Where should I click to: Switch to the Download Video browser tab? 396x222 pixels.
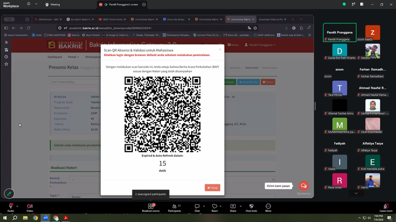pos(272,19)
